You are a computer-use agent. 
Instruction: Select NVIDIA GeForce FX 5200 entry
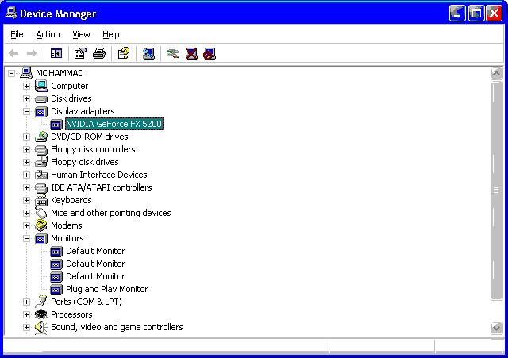(114, 124)
